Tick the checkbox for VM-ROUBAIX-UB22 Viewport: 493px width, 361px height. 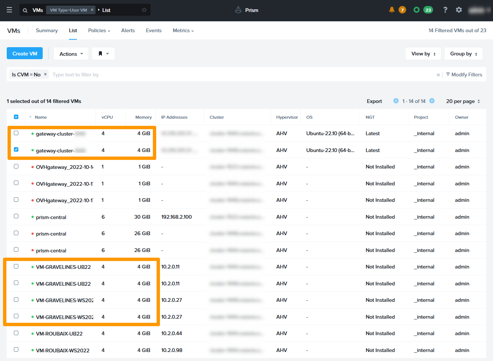16,333
